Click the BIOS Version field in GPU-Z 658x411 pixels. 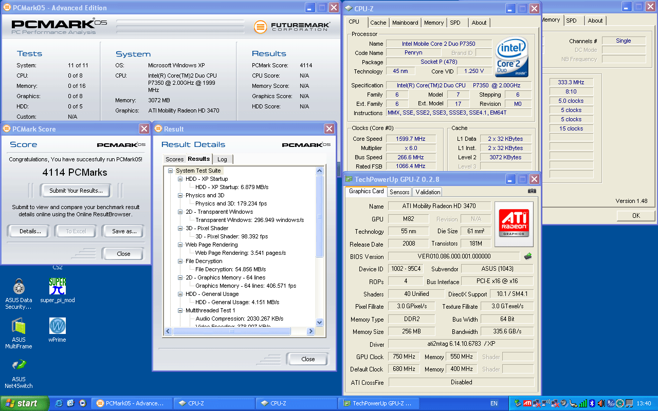tap(454, 256)
